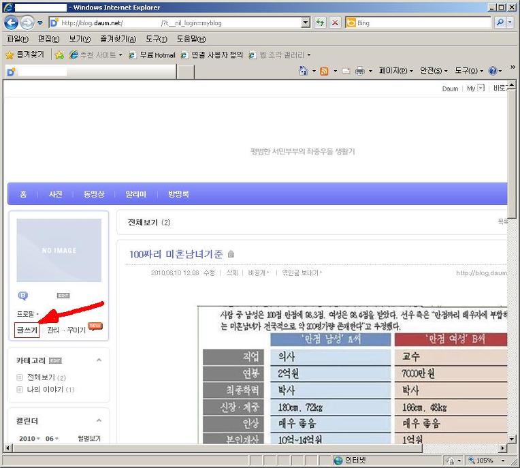
Task: Open the 편집(E) menu
Action: coord(48,39)
